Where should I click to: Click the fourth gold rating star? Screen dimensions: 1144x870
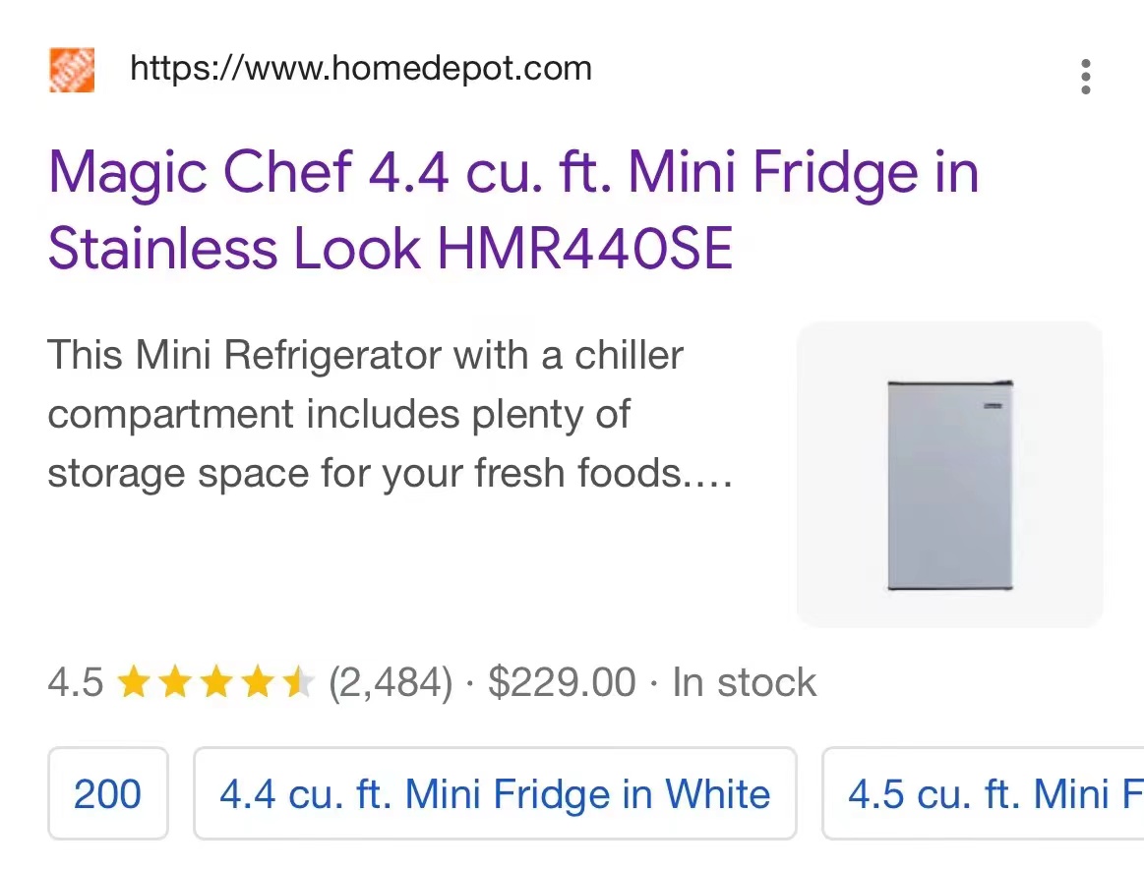[x=257, y=682]
